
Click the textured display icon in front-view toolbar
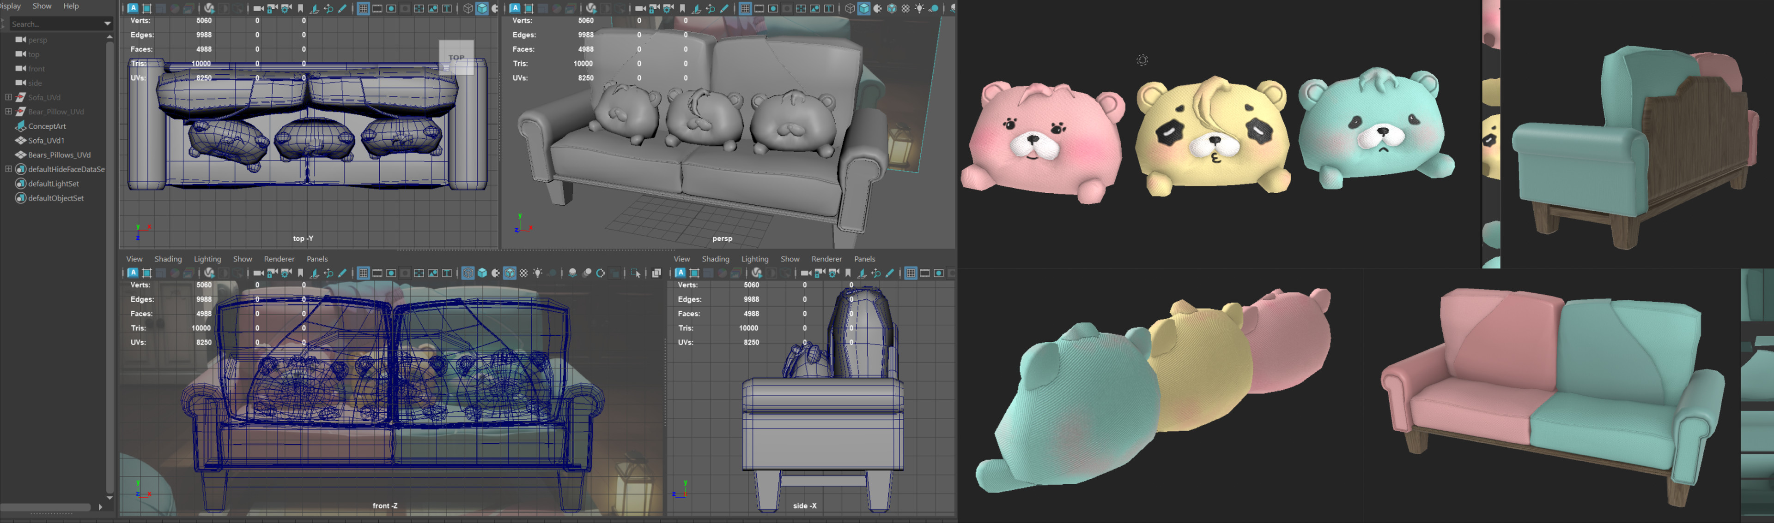523,273
